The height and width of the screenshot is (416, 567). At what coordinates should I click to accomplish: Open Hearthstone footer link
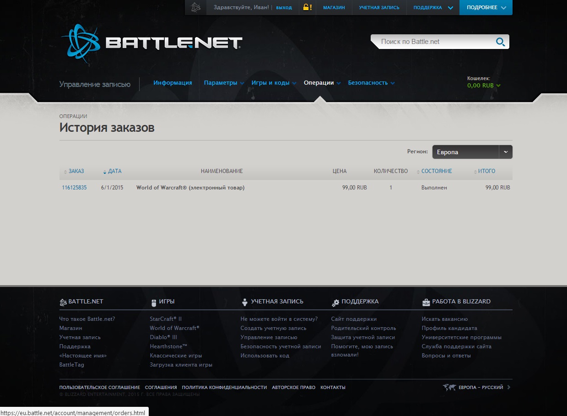[x=168, y=346]
